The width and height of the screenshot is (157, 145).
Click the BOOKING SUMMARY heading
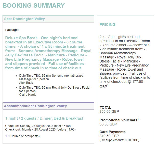point(34,6)
